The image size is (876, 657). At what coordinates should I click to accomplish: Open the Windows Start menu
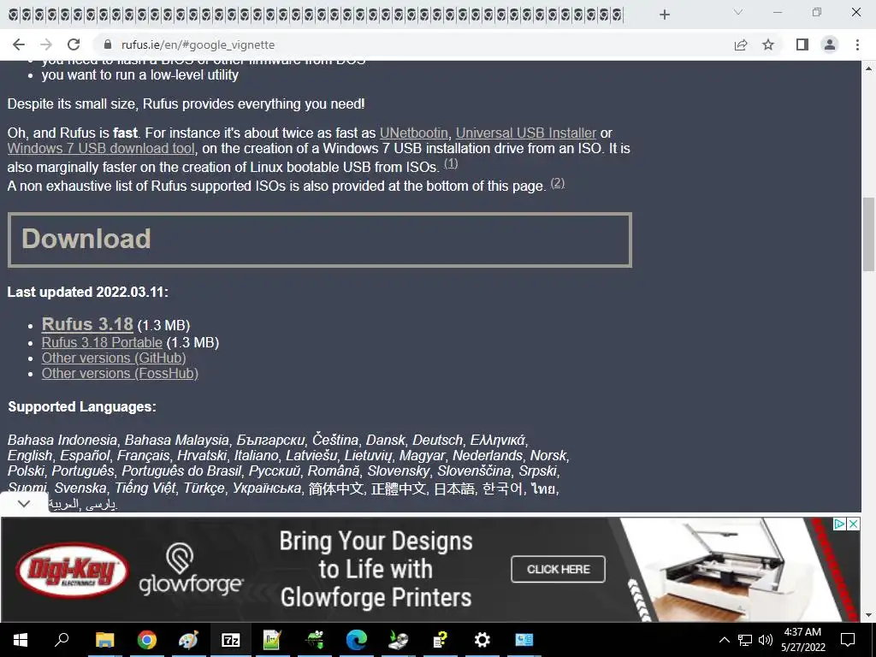21,640
